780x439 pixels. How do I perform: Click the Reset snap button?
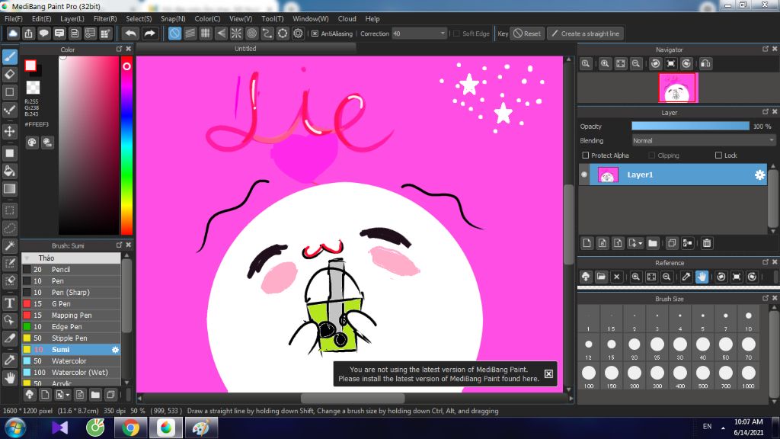[527, 34]
